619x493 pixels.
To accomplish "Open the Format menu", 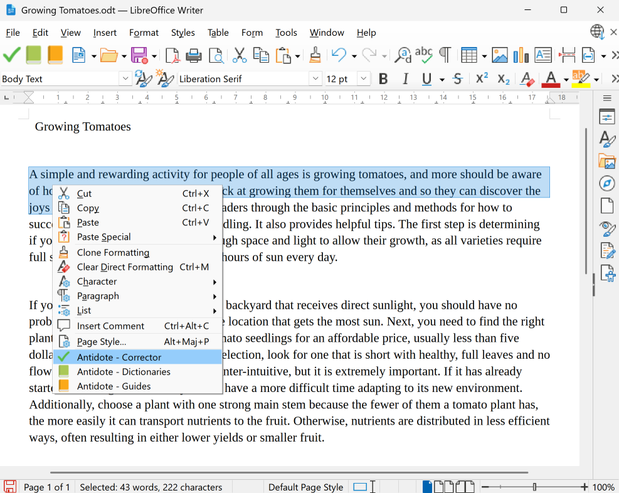I will [144, 33].
